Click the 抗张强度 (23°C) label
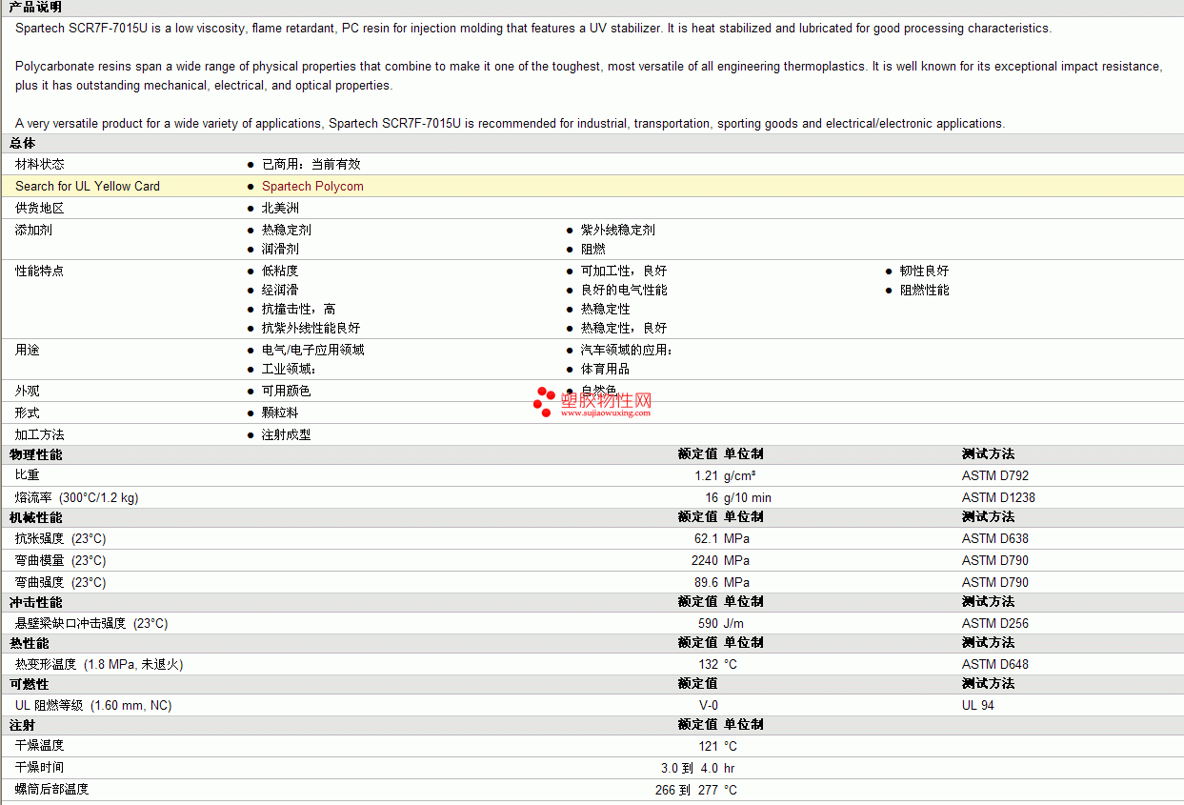1184x805 pixels. (x=61, y=539)
